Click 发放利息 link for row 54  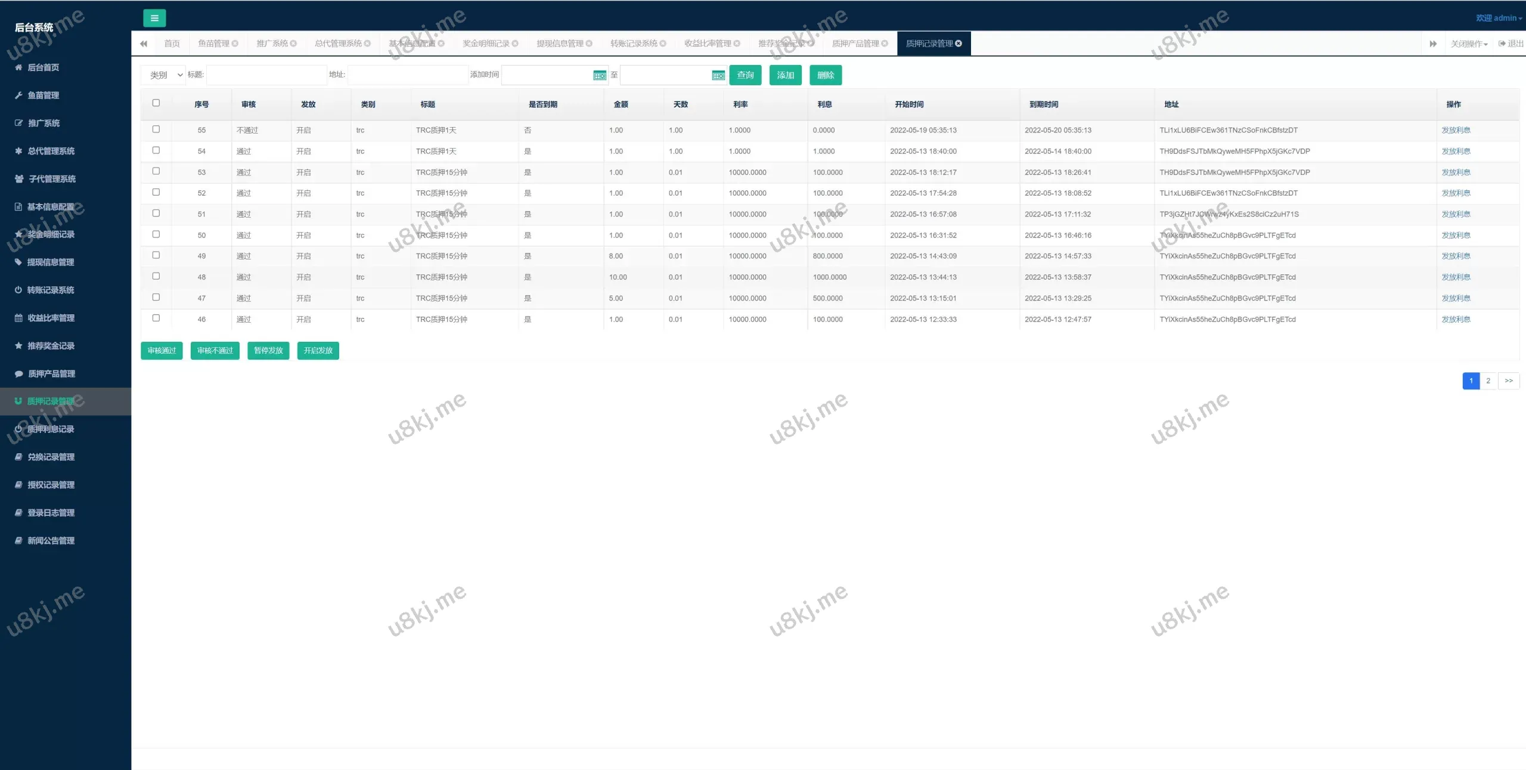pyautogui.click(x=1456, y=151)
